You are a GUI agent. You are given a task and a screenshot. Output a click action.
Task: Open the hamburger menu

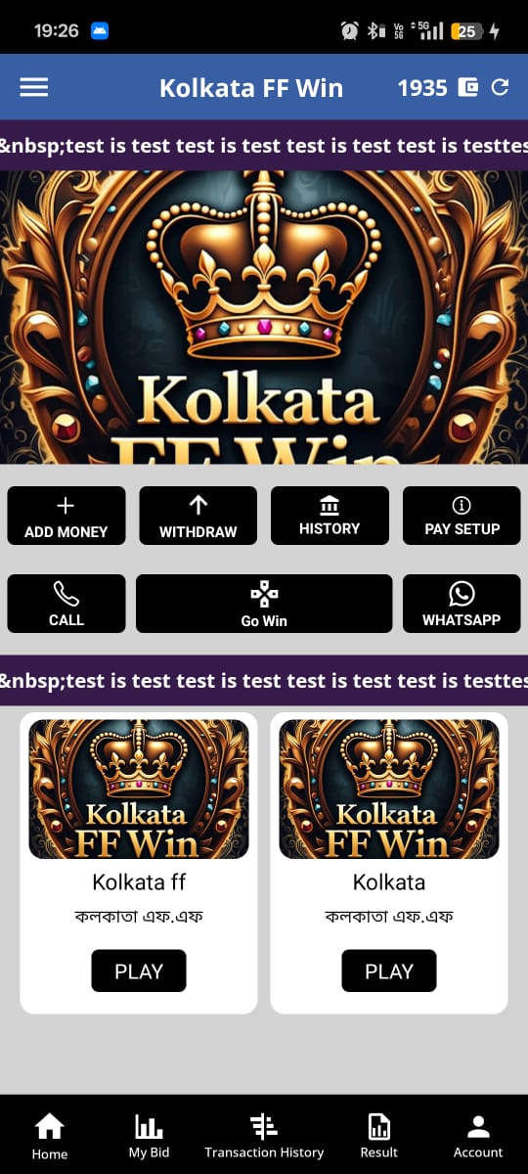click(x=34, y=87)
